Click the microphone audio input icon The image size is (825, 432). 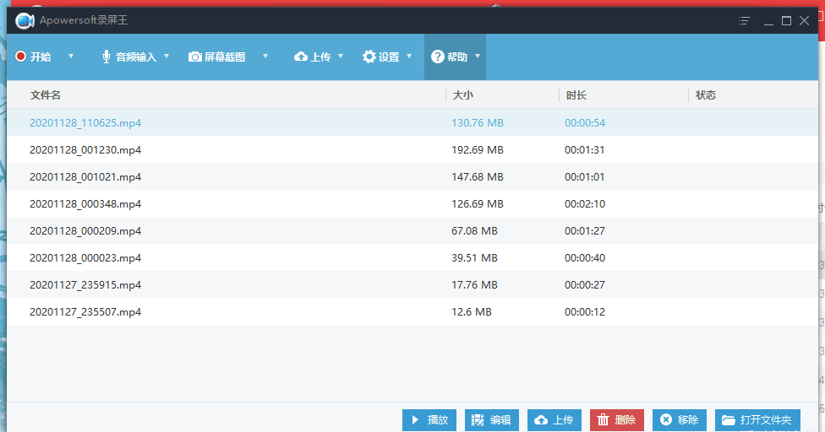tap(107, 57)
